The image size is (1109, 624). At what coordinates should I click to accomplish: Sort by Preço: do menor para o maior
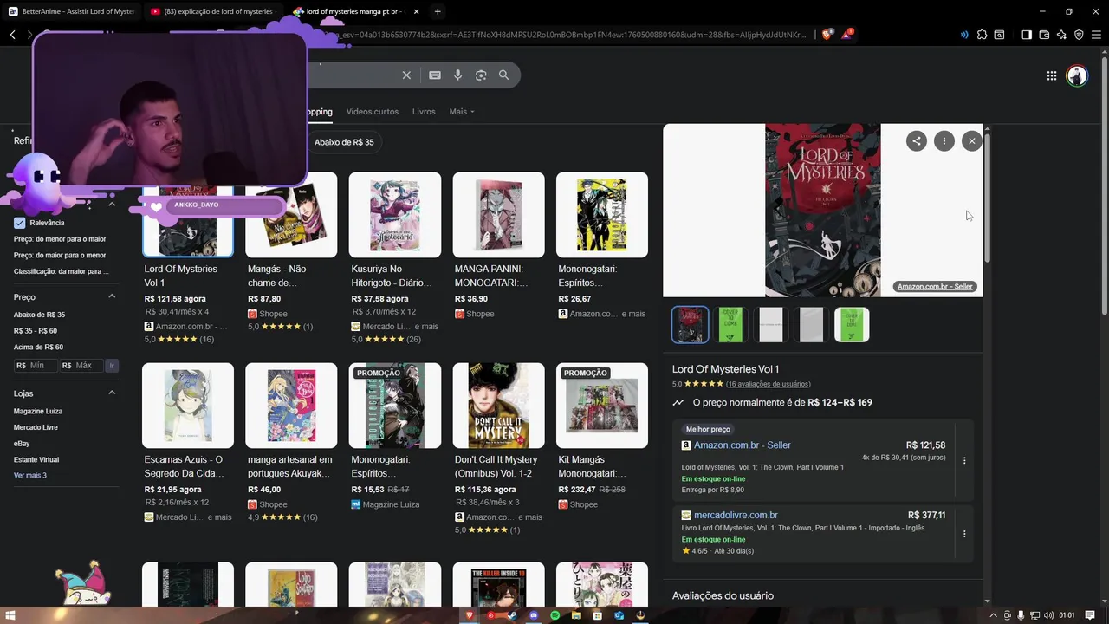60,239
